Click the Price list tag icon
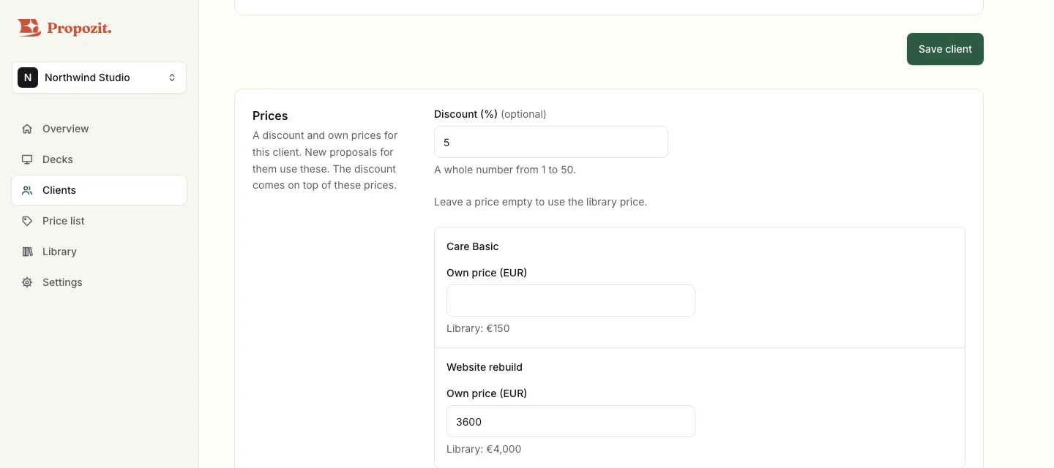Image resolution: width=1054 pixels, height=468 pixels. pos(27,221)
